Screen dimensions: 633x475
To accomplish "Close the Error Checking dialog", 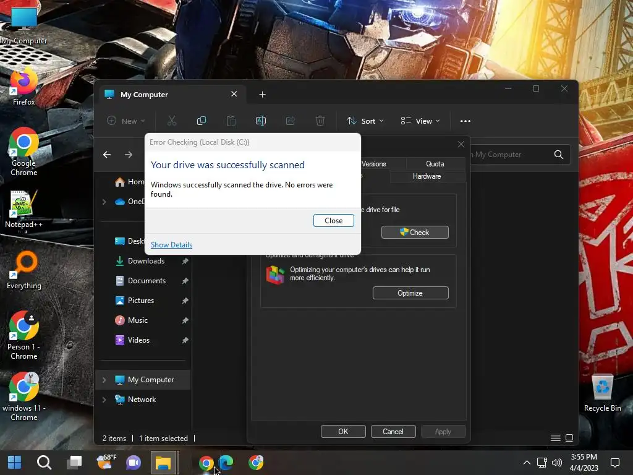I will (333, 221).
